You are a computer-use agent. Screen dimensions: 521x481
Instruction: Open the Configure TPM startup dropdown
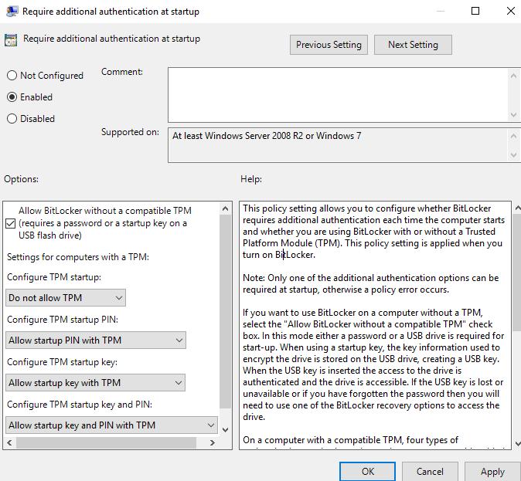click(x=66, y=298)
